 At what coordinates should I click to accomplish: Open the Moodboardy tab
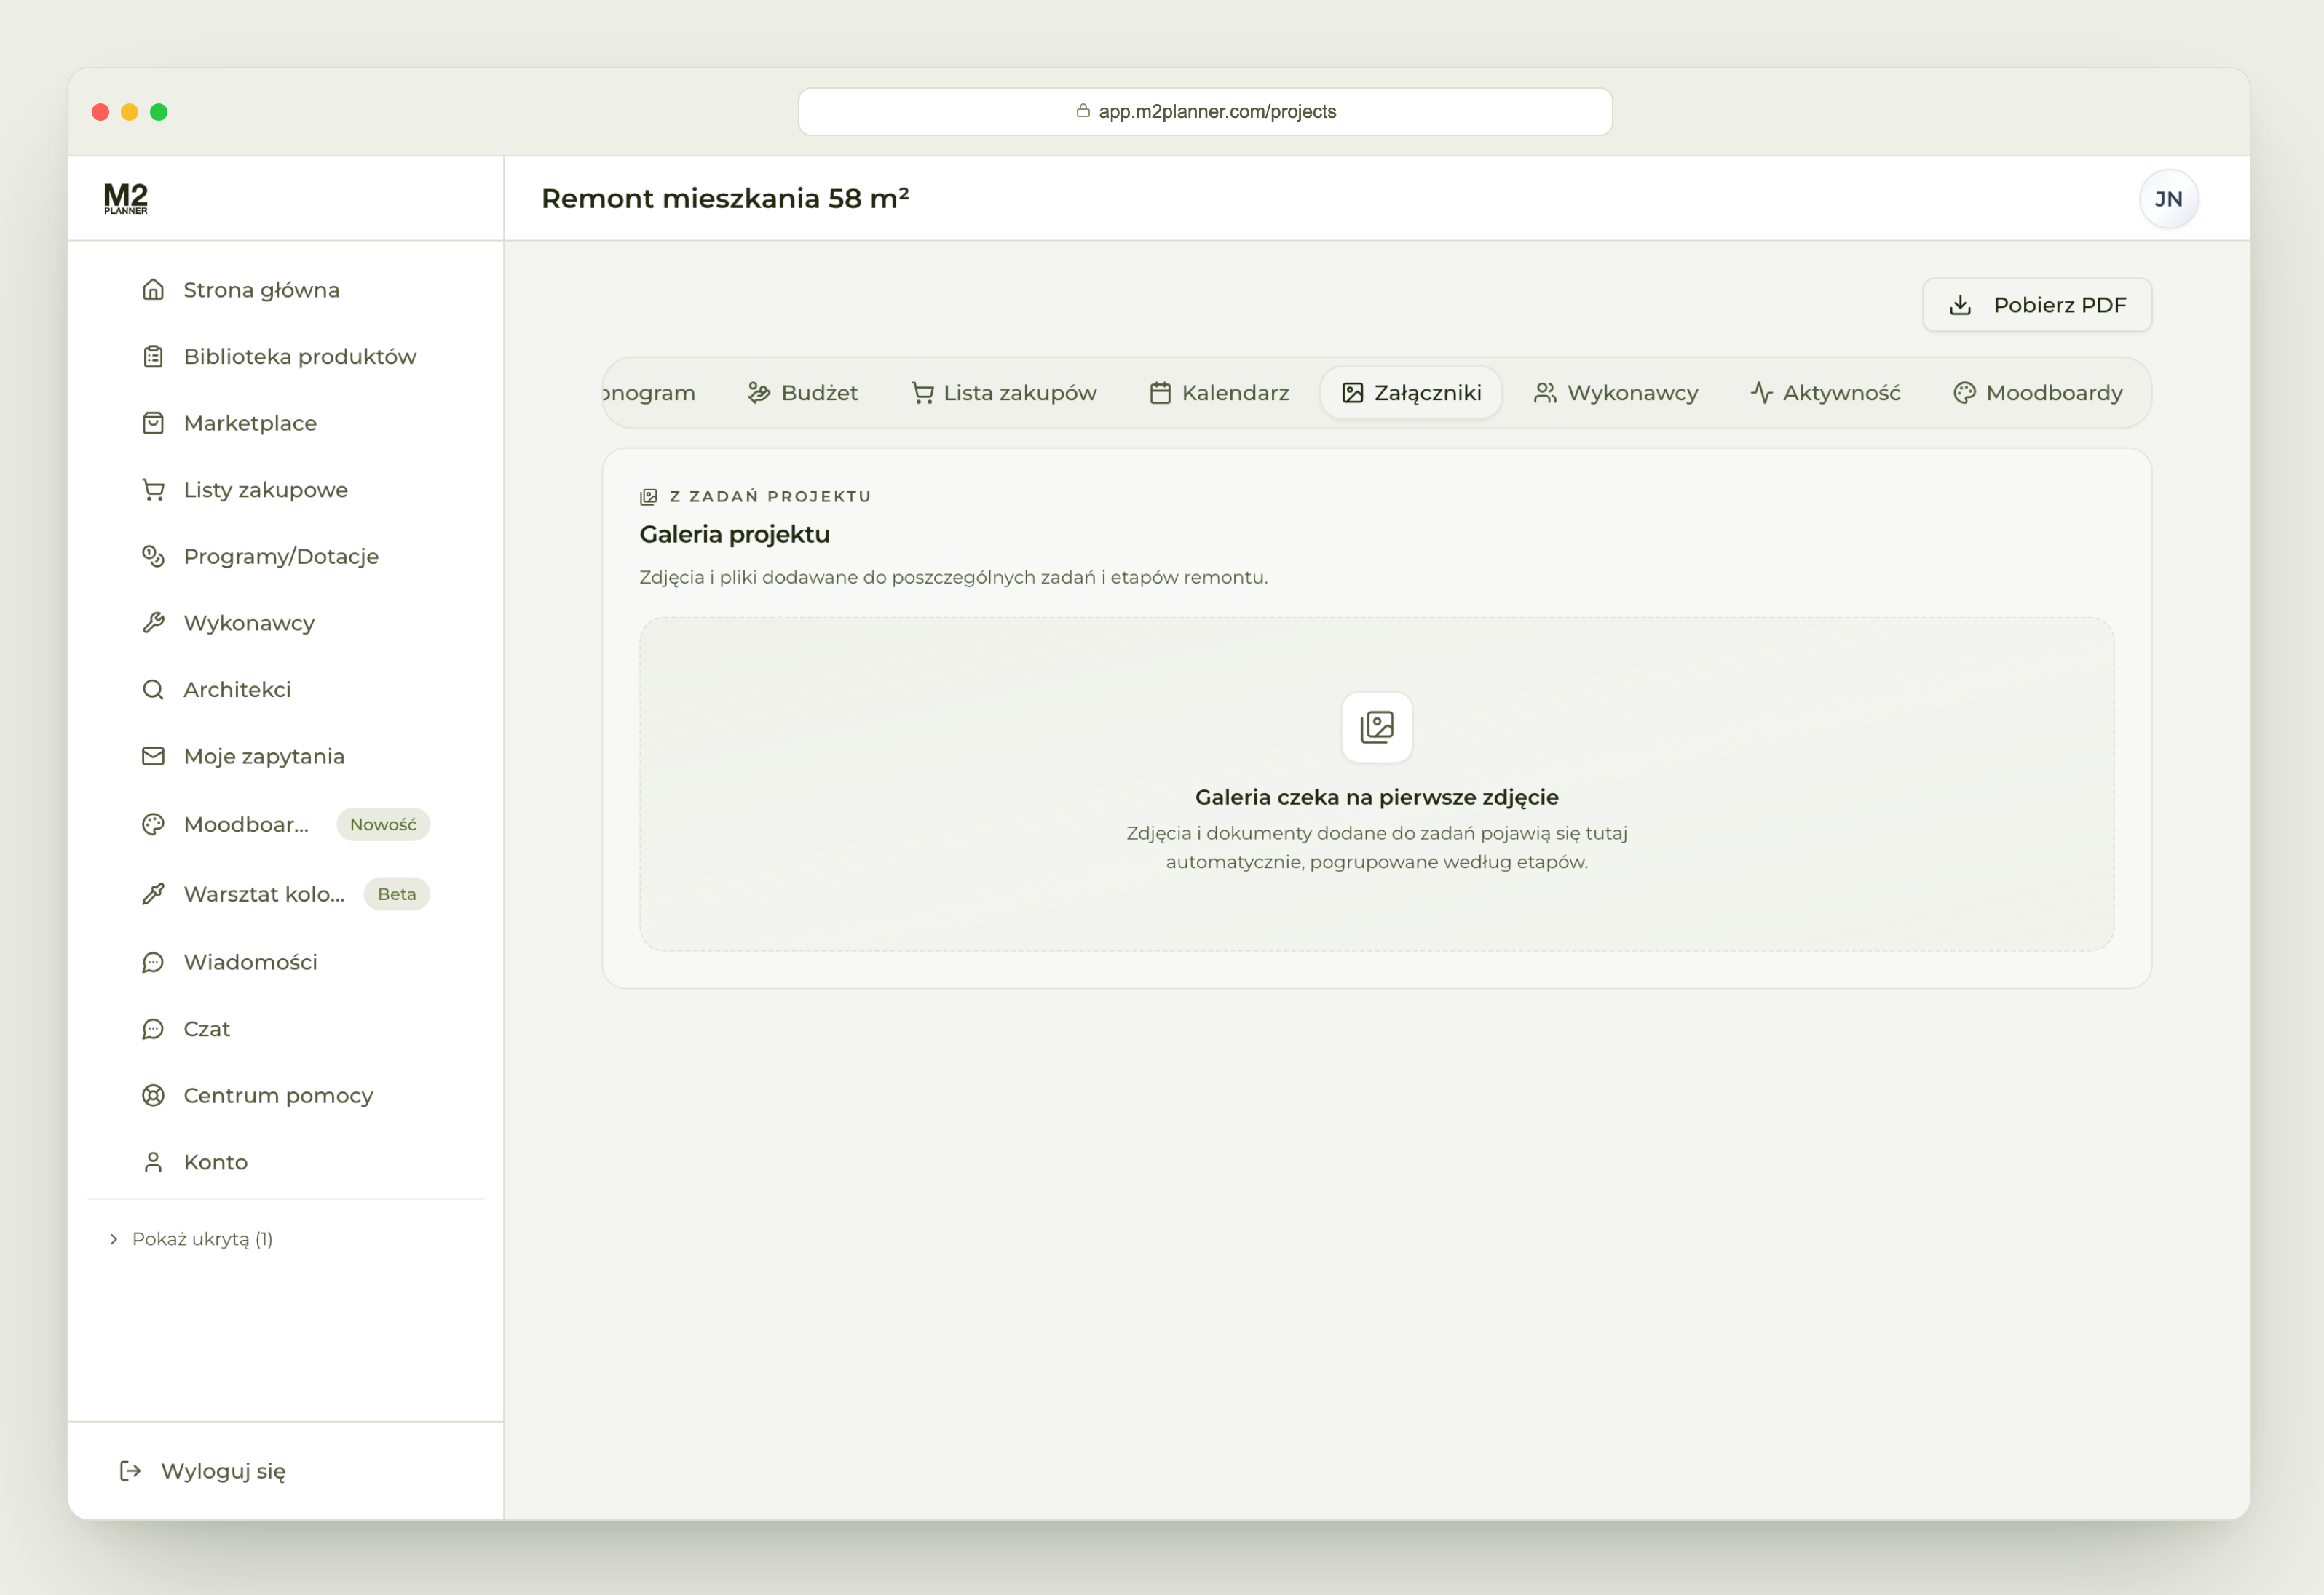(2038, 393)
